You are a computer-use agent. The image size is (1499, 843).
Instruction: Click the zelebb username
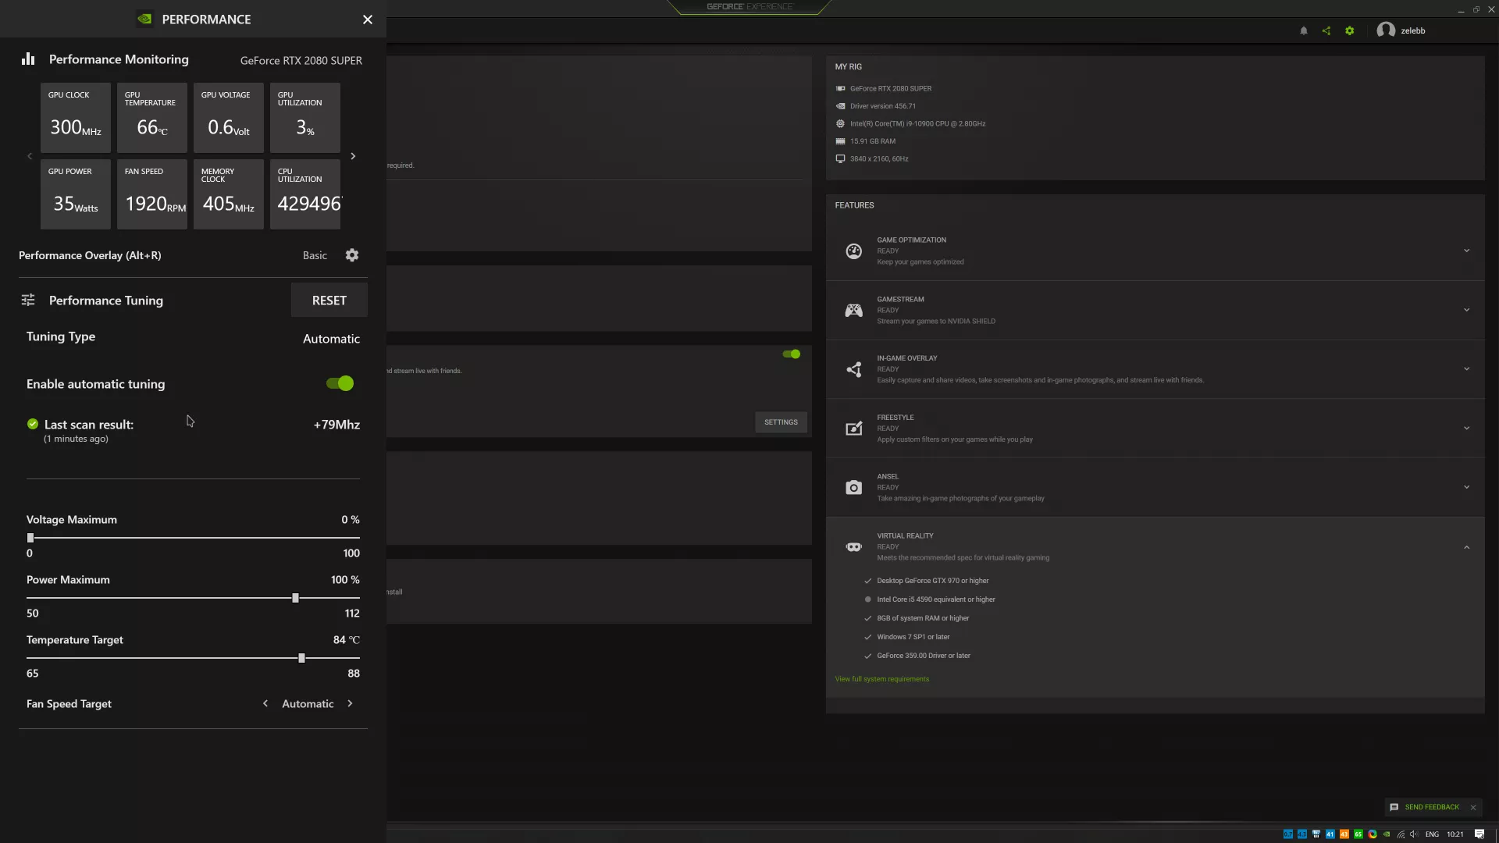coord(1413,31)
